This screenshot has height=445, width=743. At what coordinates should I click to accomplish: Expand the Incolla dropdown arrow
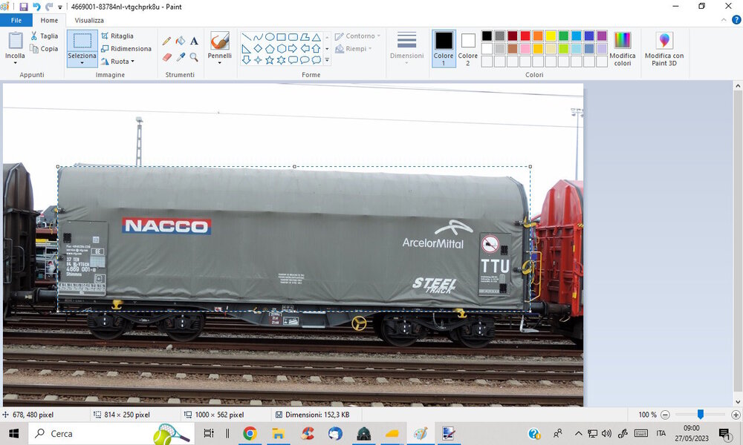[x=15, y=63]
